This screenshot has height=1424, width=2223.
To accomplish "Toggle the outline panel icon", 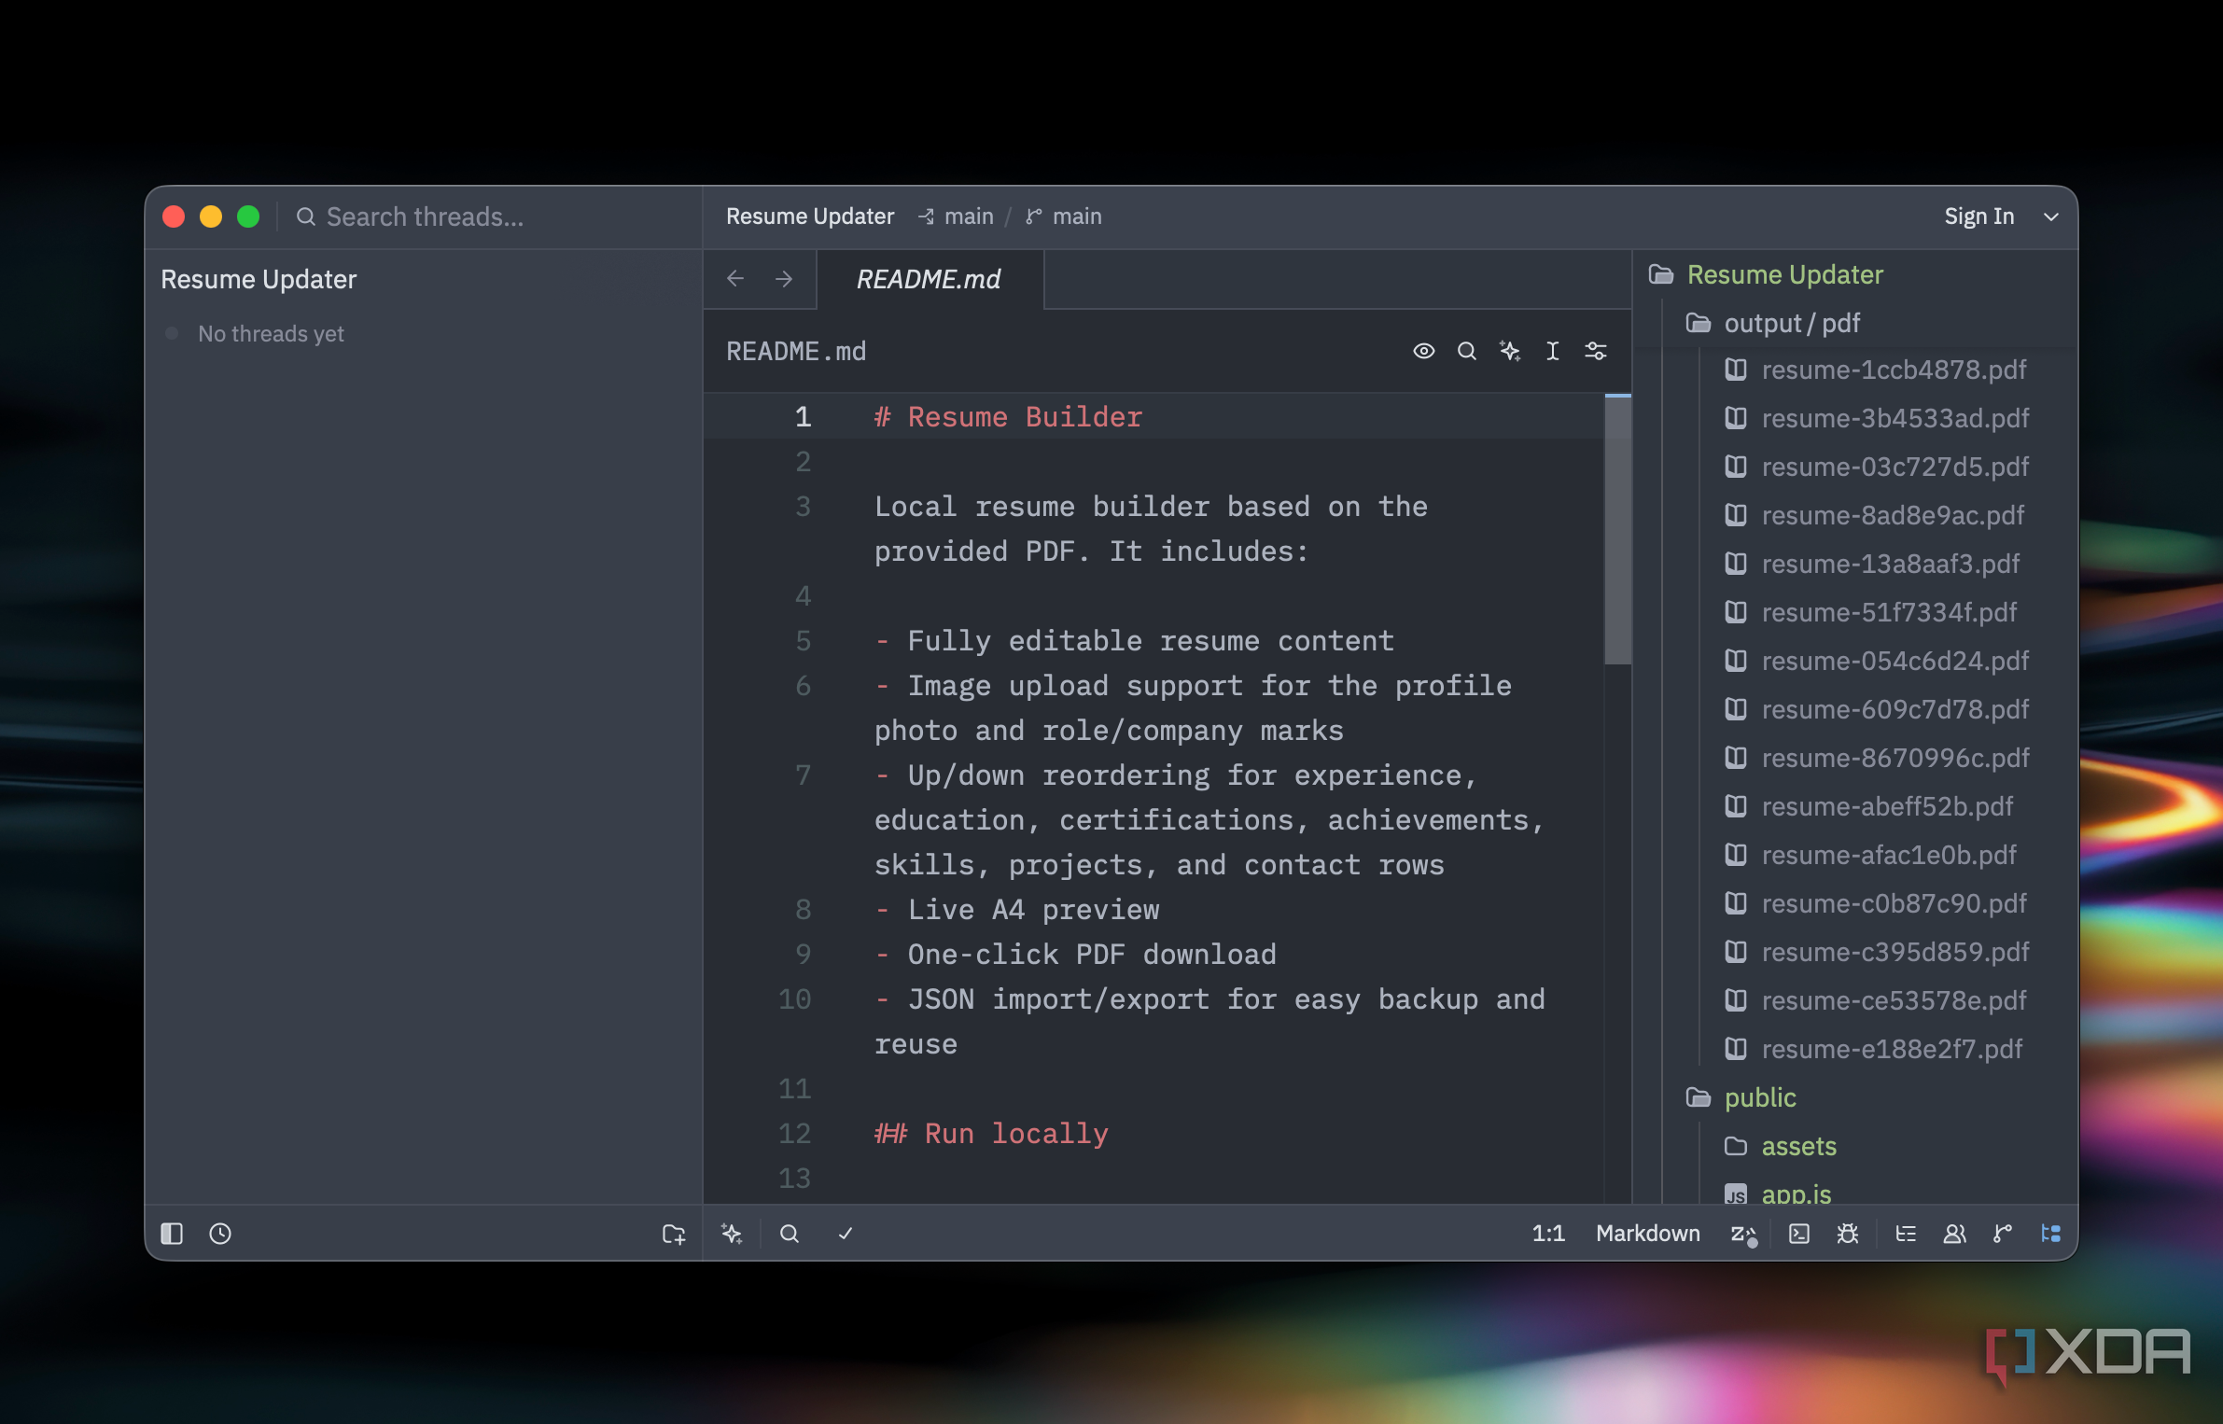I will (x=1906, y=1234).
